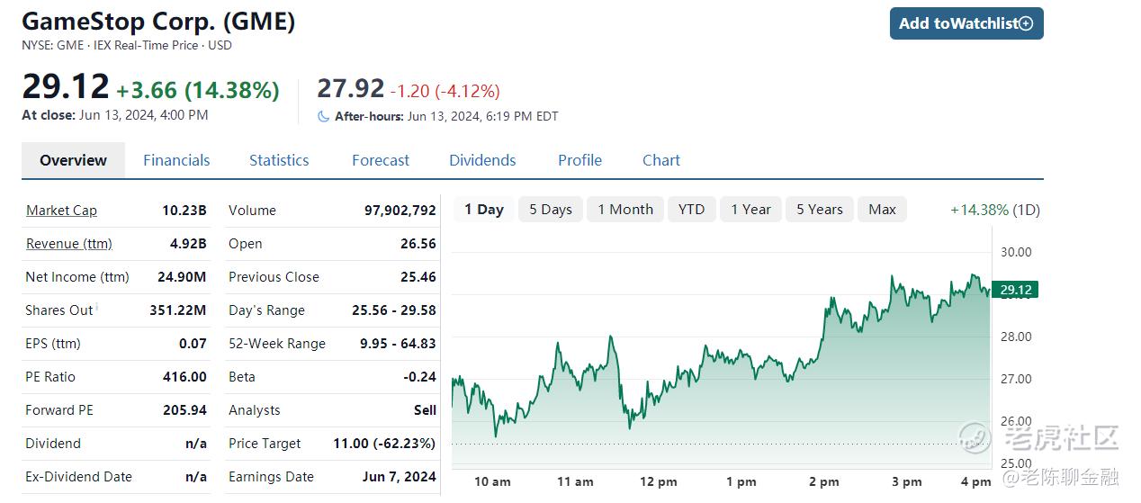This screenshot has height=503, width=1141.
Task: Switch chart range to 5 Days
Action: tap(551, 210)
